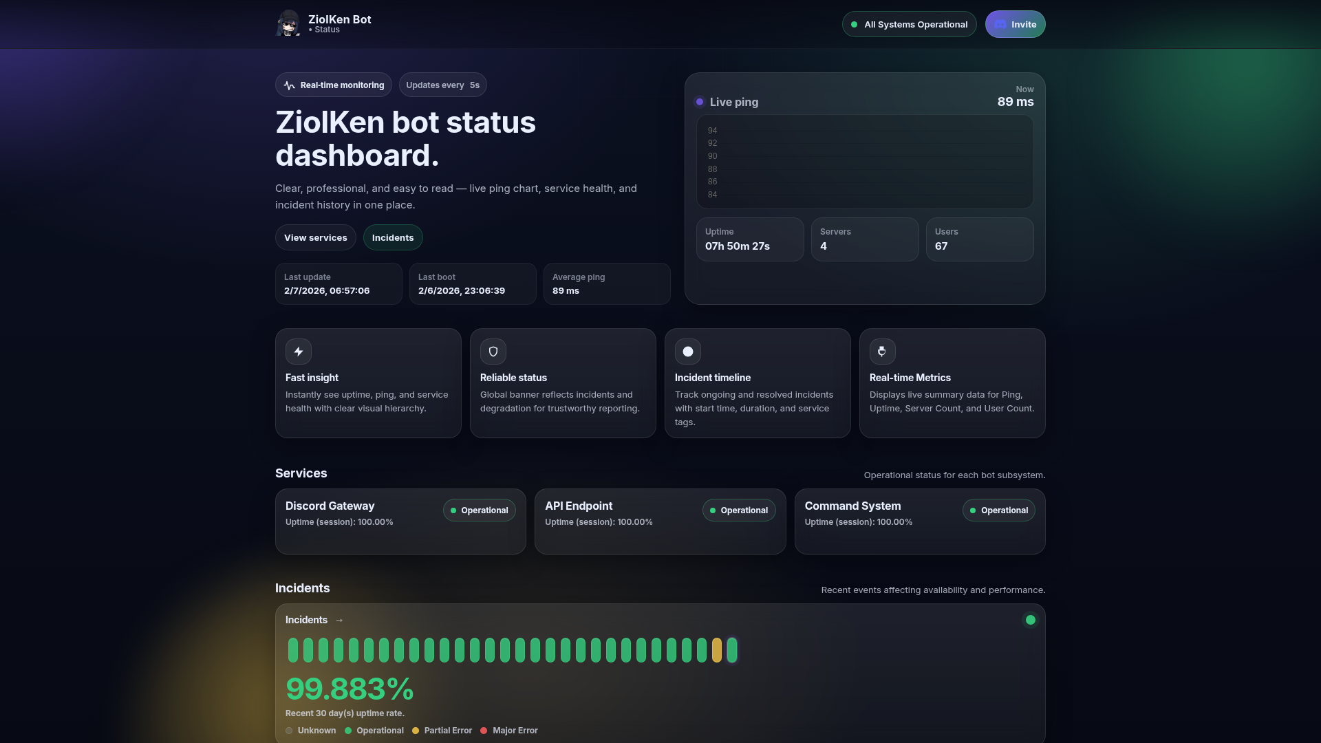Click Discord Gateway Operational badge

(479, 510)
